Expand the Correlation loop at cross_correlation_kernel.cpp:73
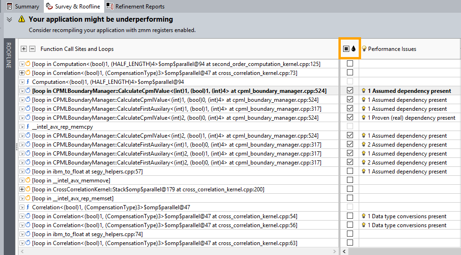 pos(22,73)
